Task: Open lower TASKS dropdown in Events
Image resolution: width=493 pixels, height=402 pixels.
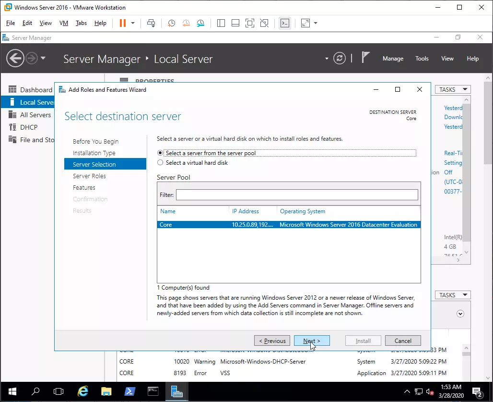Action: 453,295
